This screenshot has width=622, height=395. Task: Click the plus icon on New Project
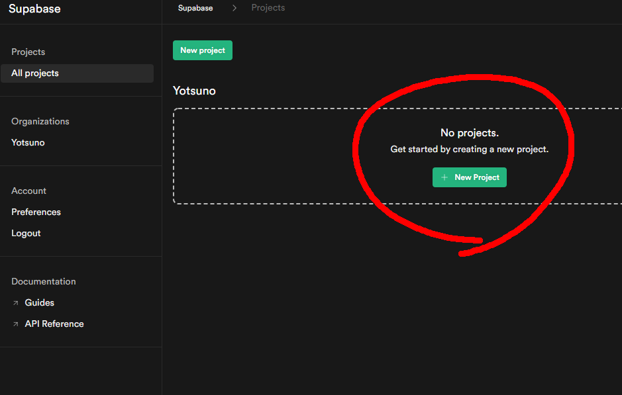pyautogui.click(x=444, y=177)
